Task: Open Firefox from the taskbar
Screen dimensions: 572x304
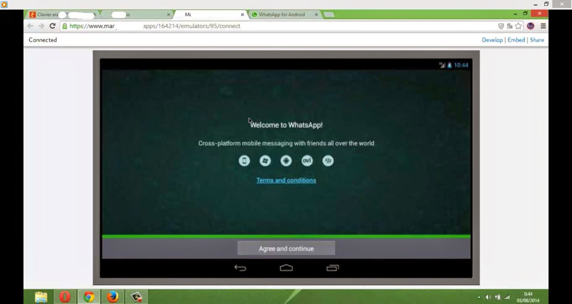Action: tap(112, 297)
